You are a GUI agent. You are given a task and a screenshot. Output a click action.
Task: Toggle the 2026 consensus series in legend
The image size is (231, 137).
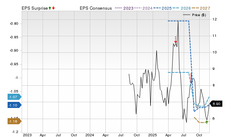point(182,8)
